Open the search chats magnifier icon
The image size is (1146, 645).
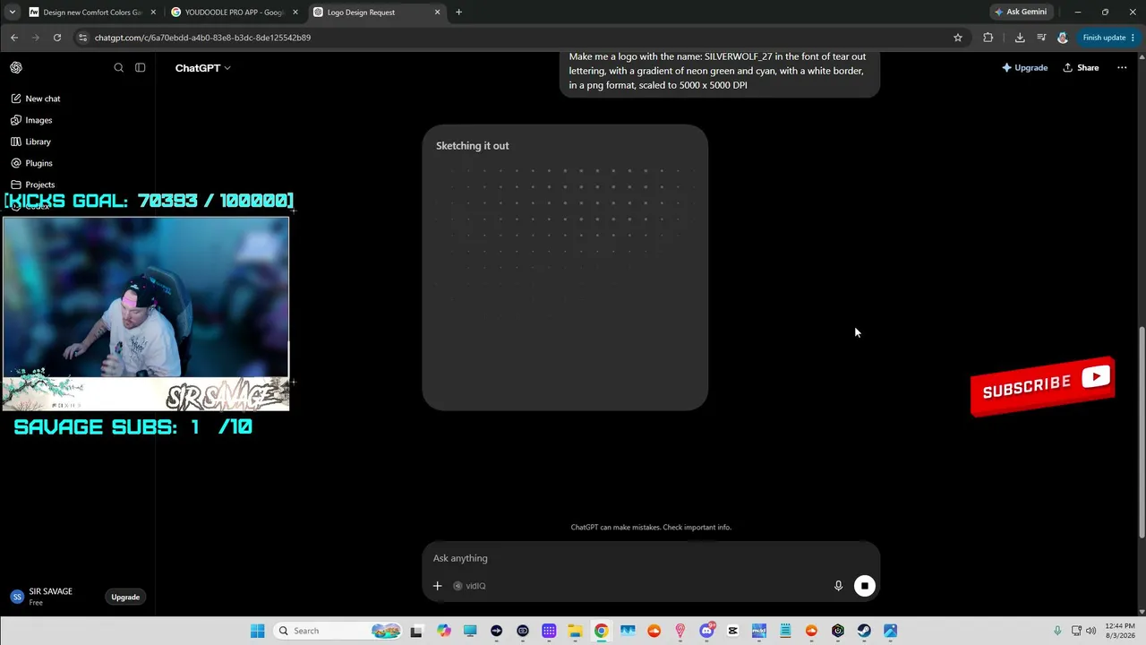tap(118, 67)
